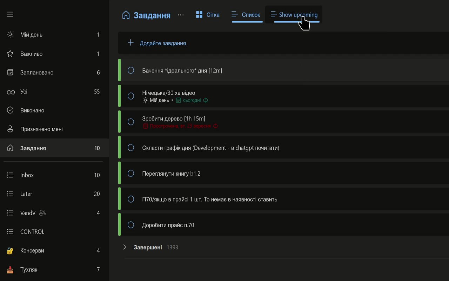449x281 pixels.
Task: Select the Усі infinity-icon list
Action: coord(54,92)
